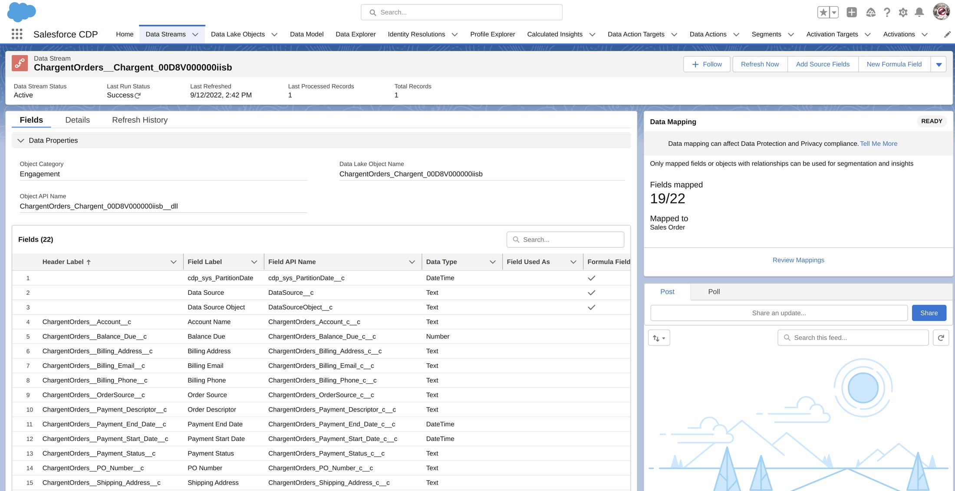Click Add Source Fields button
This screenshot has height=491, width=955.
click(823, 64)
